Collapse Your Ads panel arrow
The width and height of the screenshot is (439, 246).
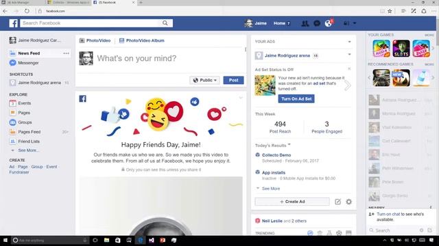point(349,42)
